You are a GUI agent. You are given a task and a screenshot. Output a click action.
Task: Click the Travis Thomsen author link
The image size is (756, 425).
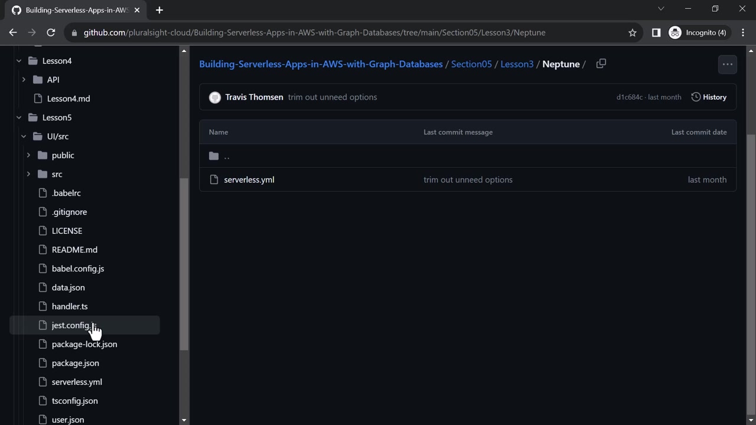point(254,97)
